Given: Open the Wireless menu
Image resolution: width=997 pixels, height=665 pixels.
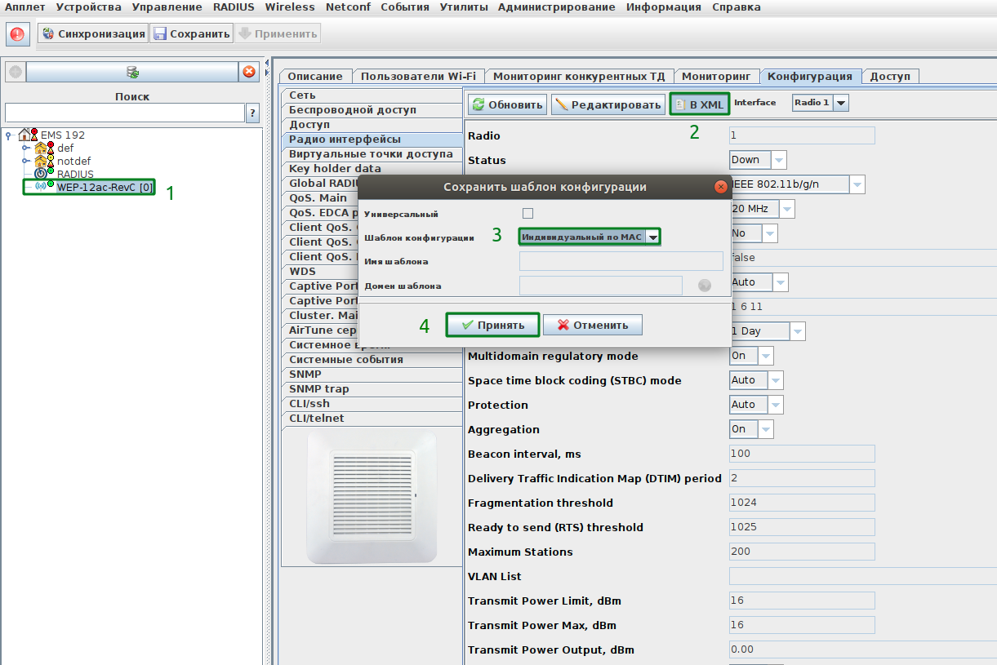Looking at the screenshot, I should [289, 7].
